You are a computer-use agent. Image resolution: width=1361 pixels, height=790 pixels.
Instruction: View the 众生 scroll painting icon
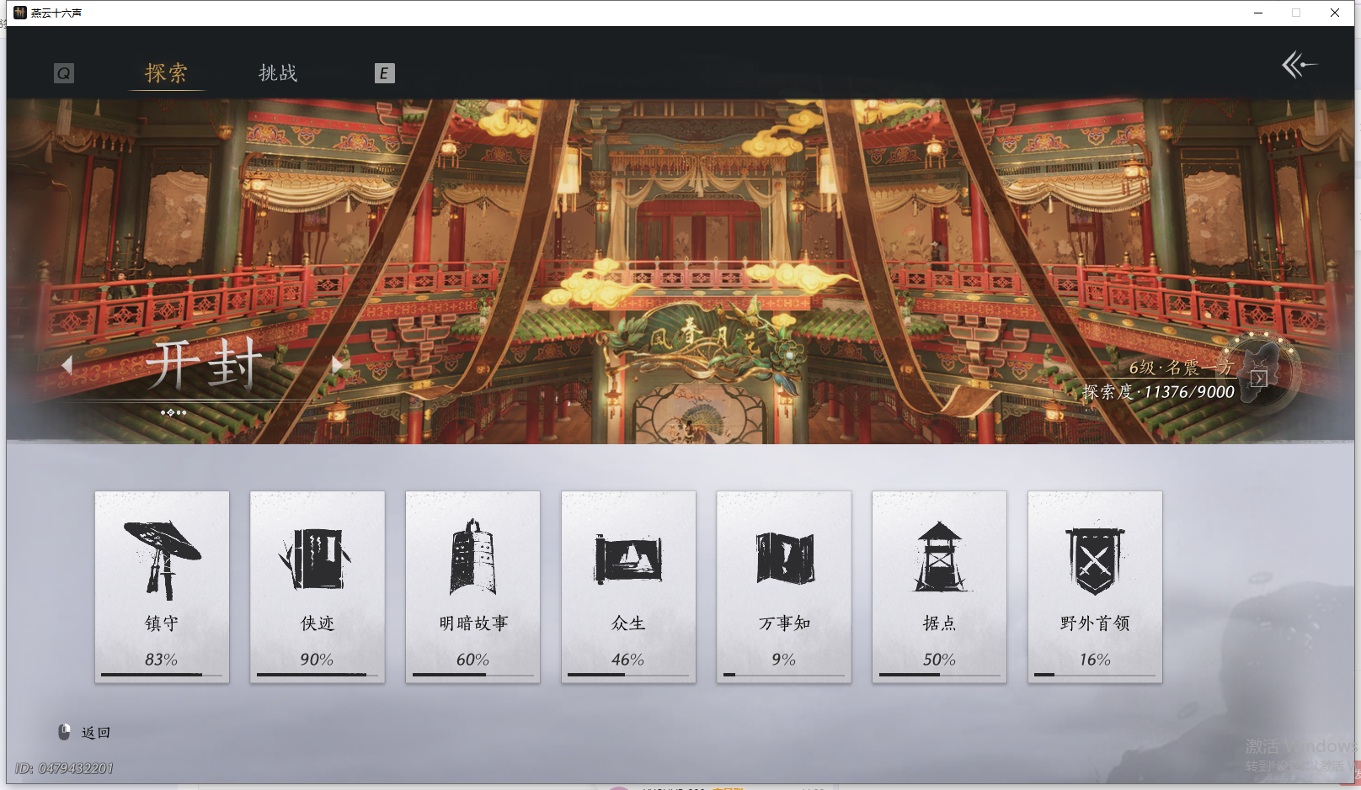[x=628, y=555]
